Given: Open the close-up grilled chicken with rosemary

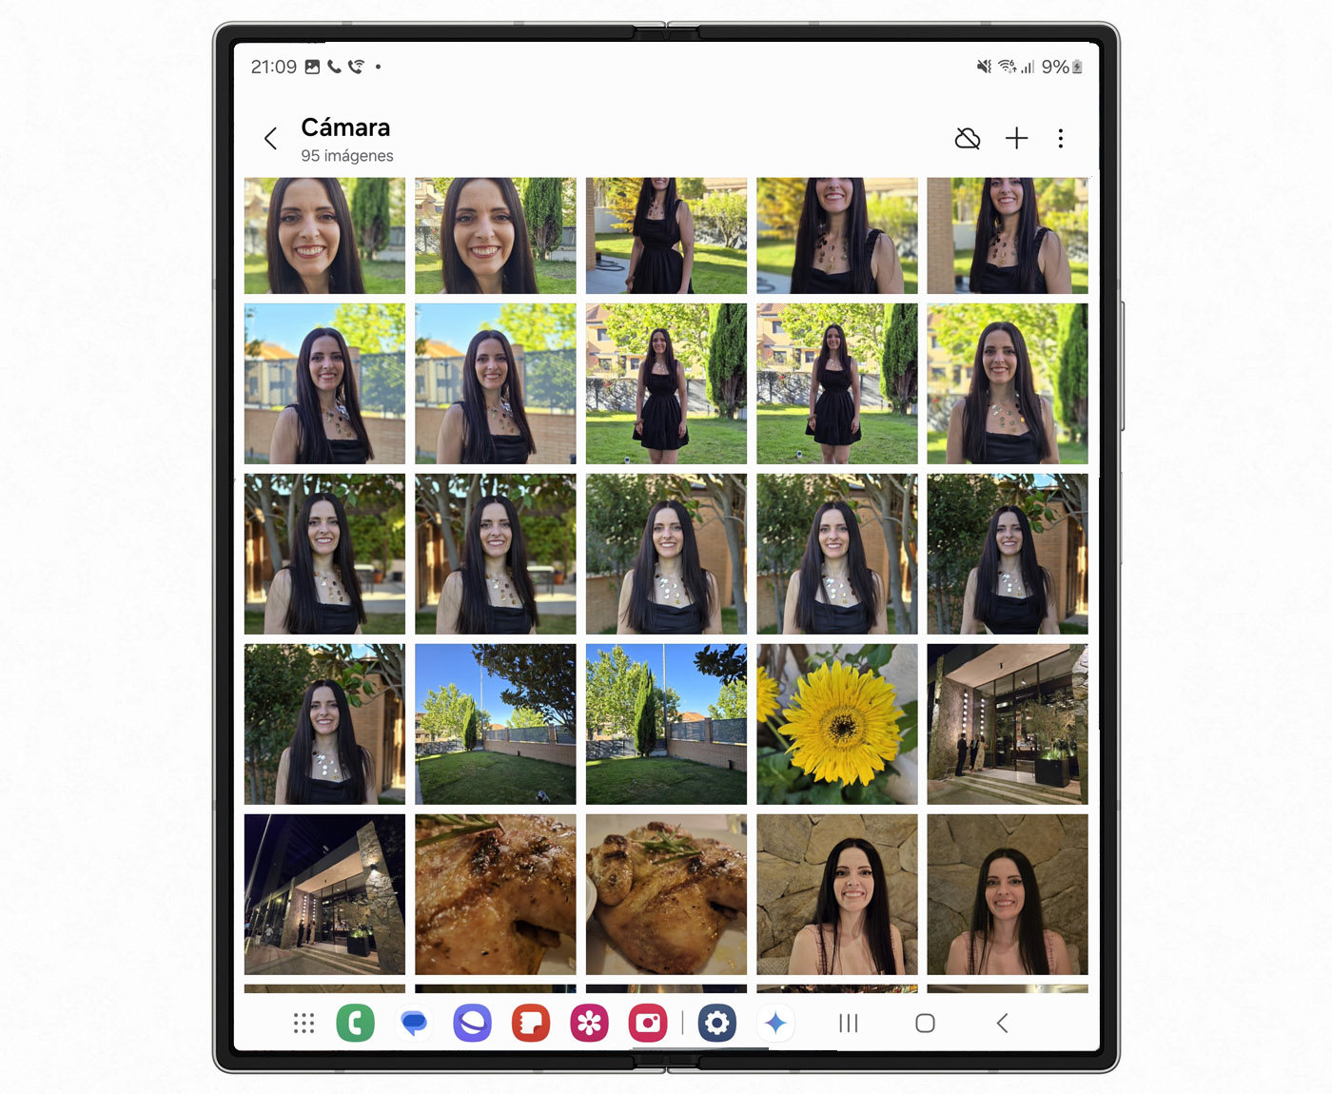Looking at the screenshot, I should coord(496,894).
